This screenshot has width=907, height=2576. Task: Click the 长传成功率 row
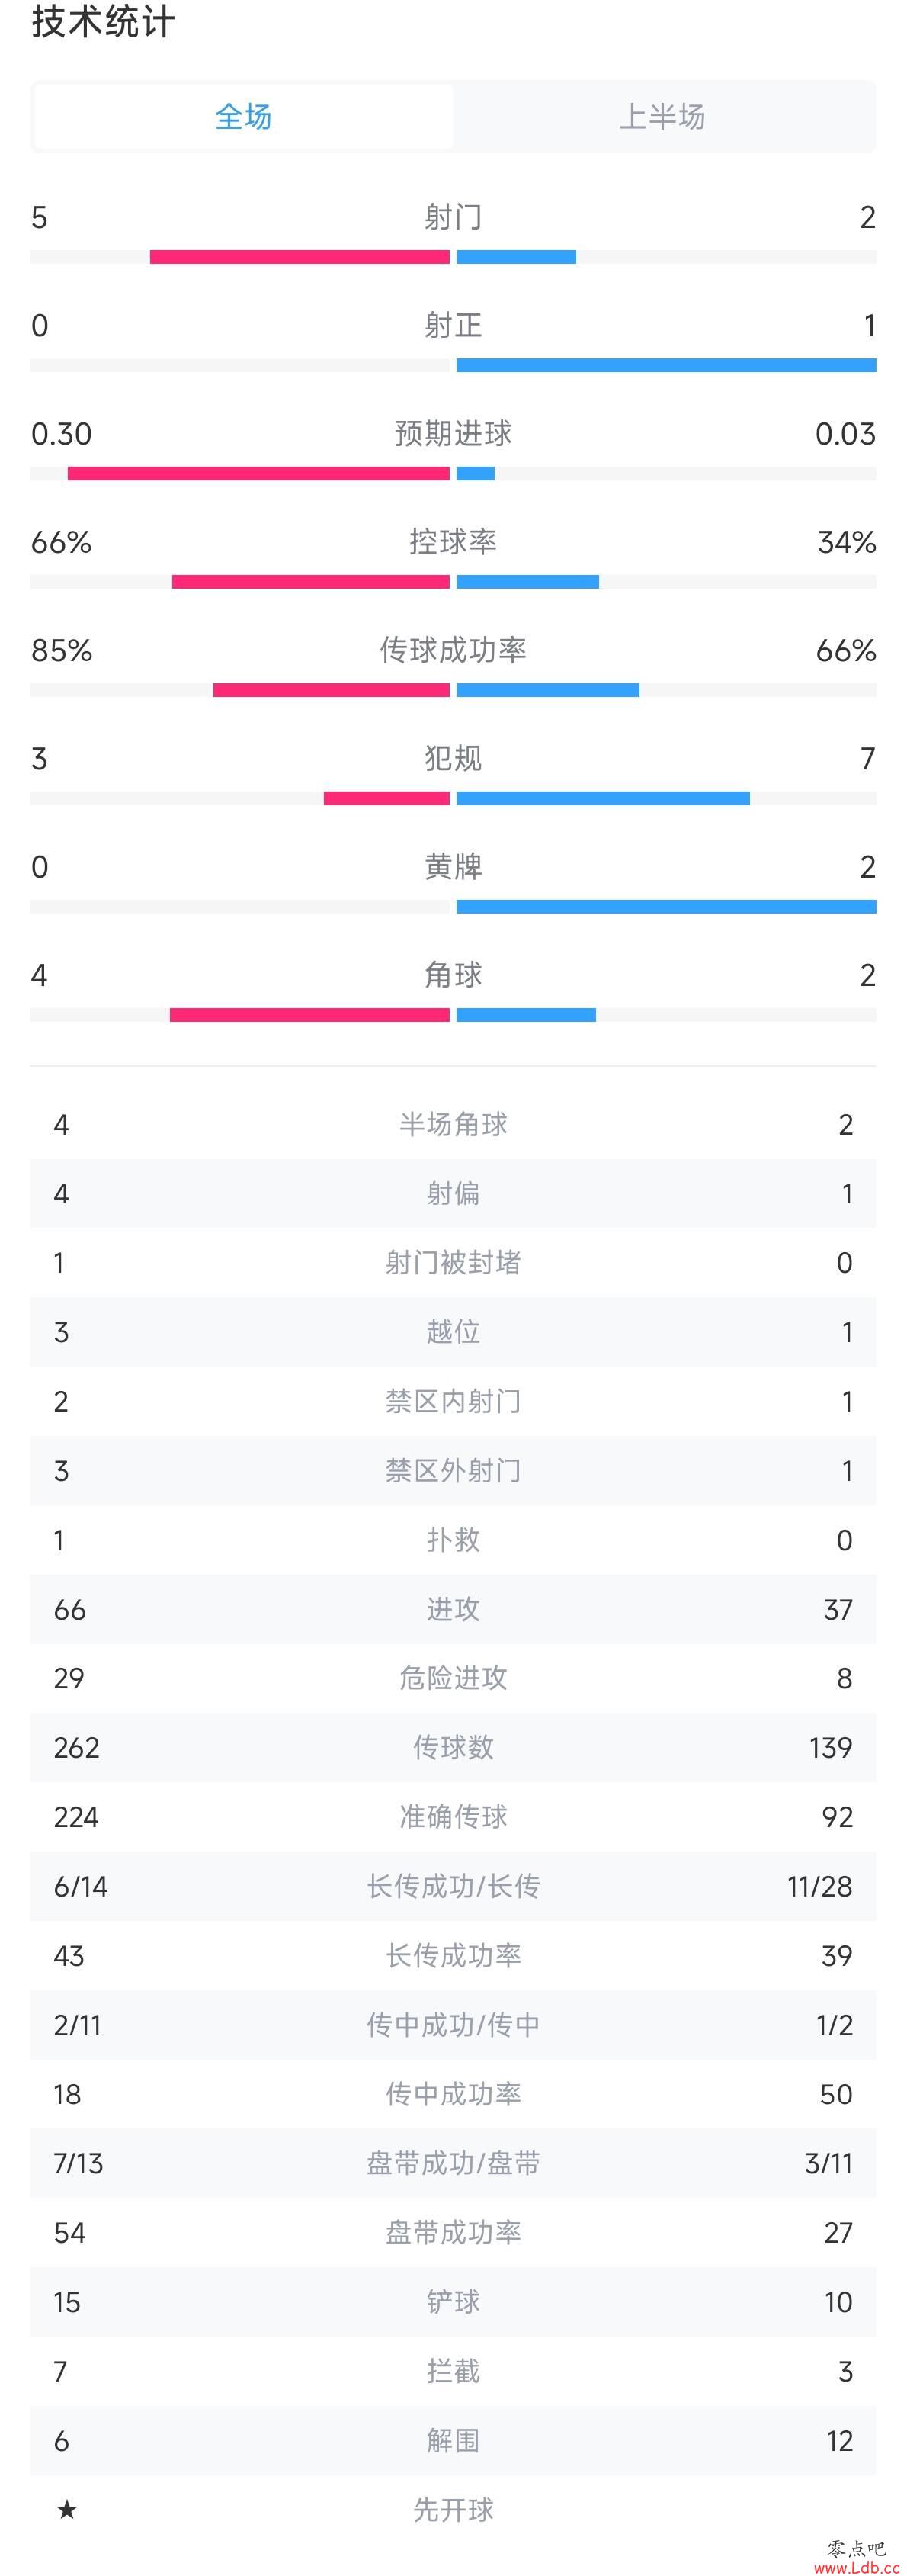(x=453, y=1956)
